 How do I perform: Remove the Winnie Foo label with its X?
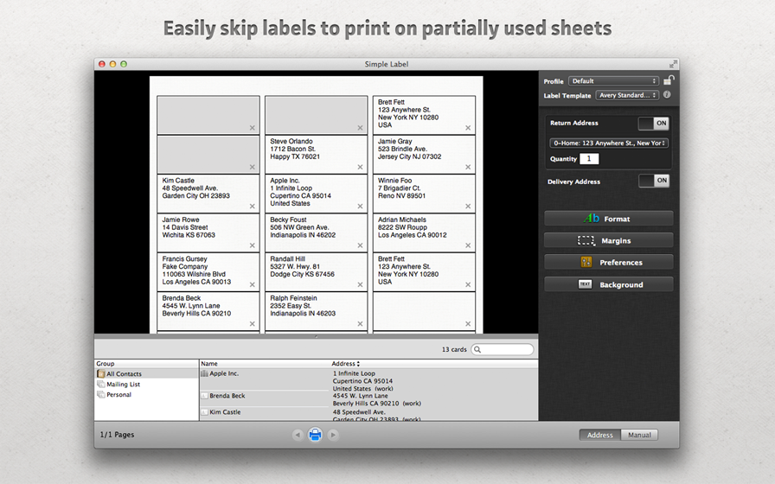tap(468, 207)
